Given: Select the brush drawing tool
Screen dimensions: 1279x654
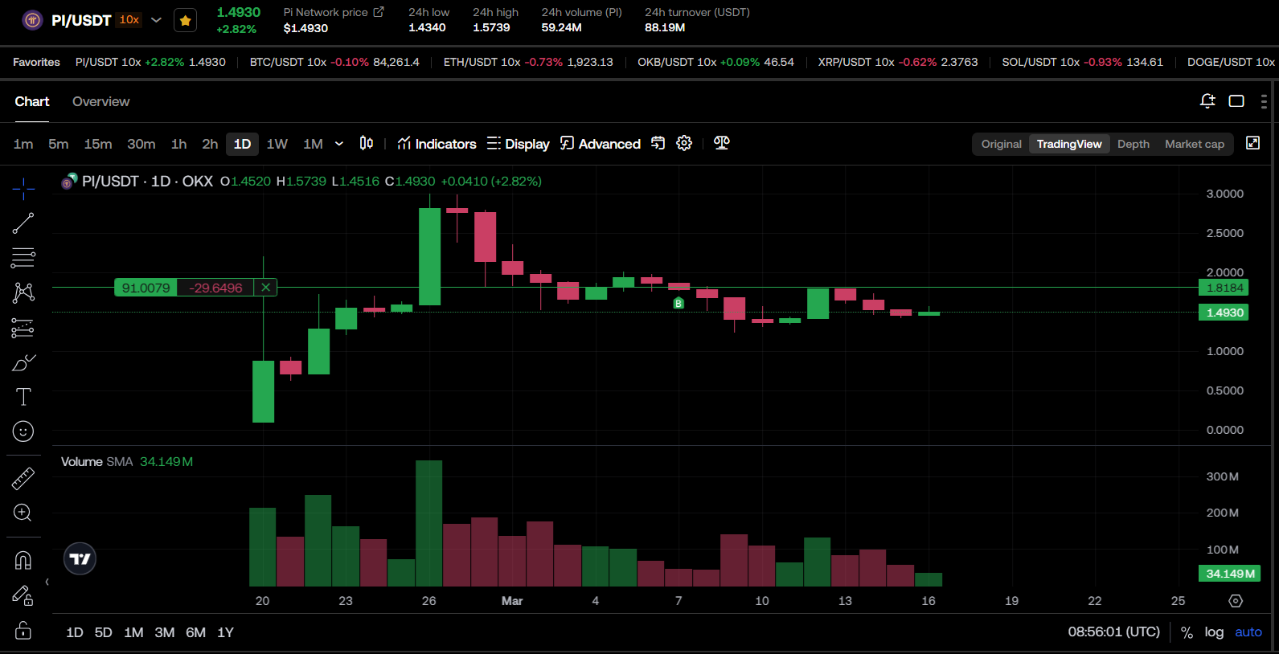Looking at the screenshot, I should pos(23,362).
